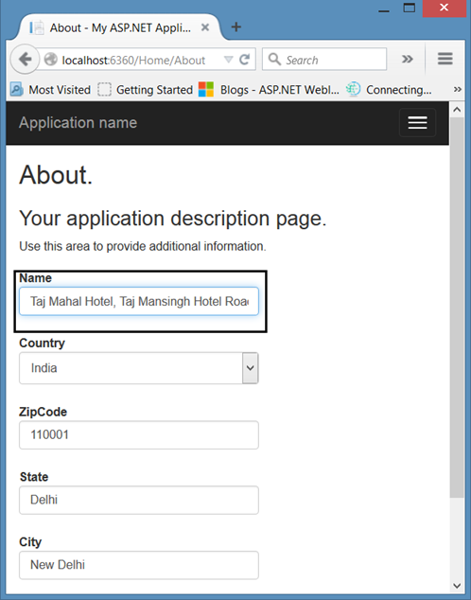Open the Blogs - ASP.NET Webl... bookmark
Image resolution: width=471 pixels, height=600 pixels.
pyautogui.click(x=269, y=90)
